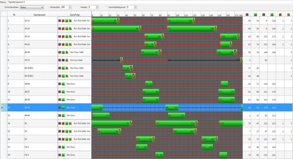Click the amber column header icon at far right
The image size is (293, 159).
pyautogui.click(x=288, y=15)
